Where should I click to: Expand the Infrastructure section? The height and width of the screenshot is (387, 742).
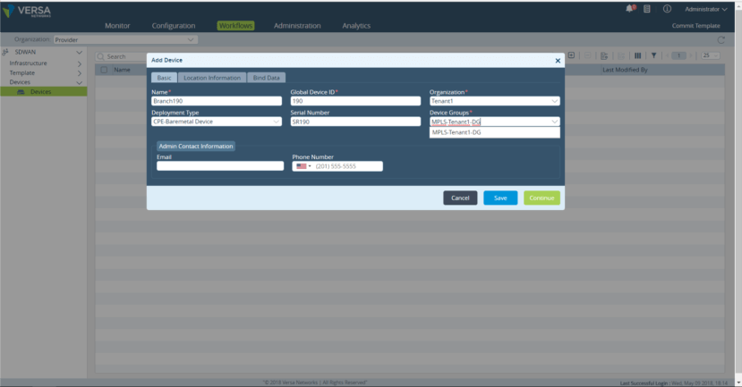click(79, 63)
